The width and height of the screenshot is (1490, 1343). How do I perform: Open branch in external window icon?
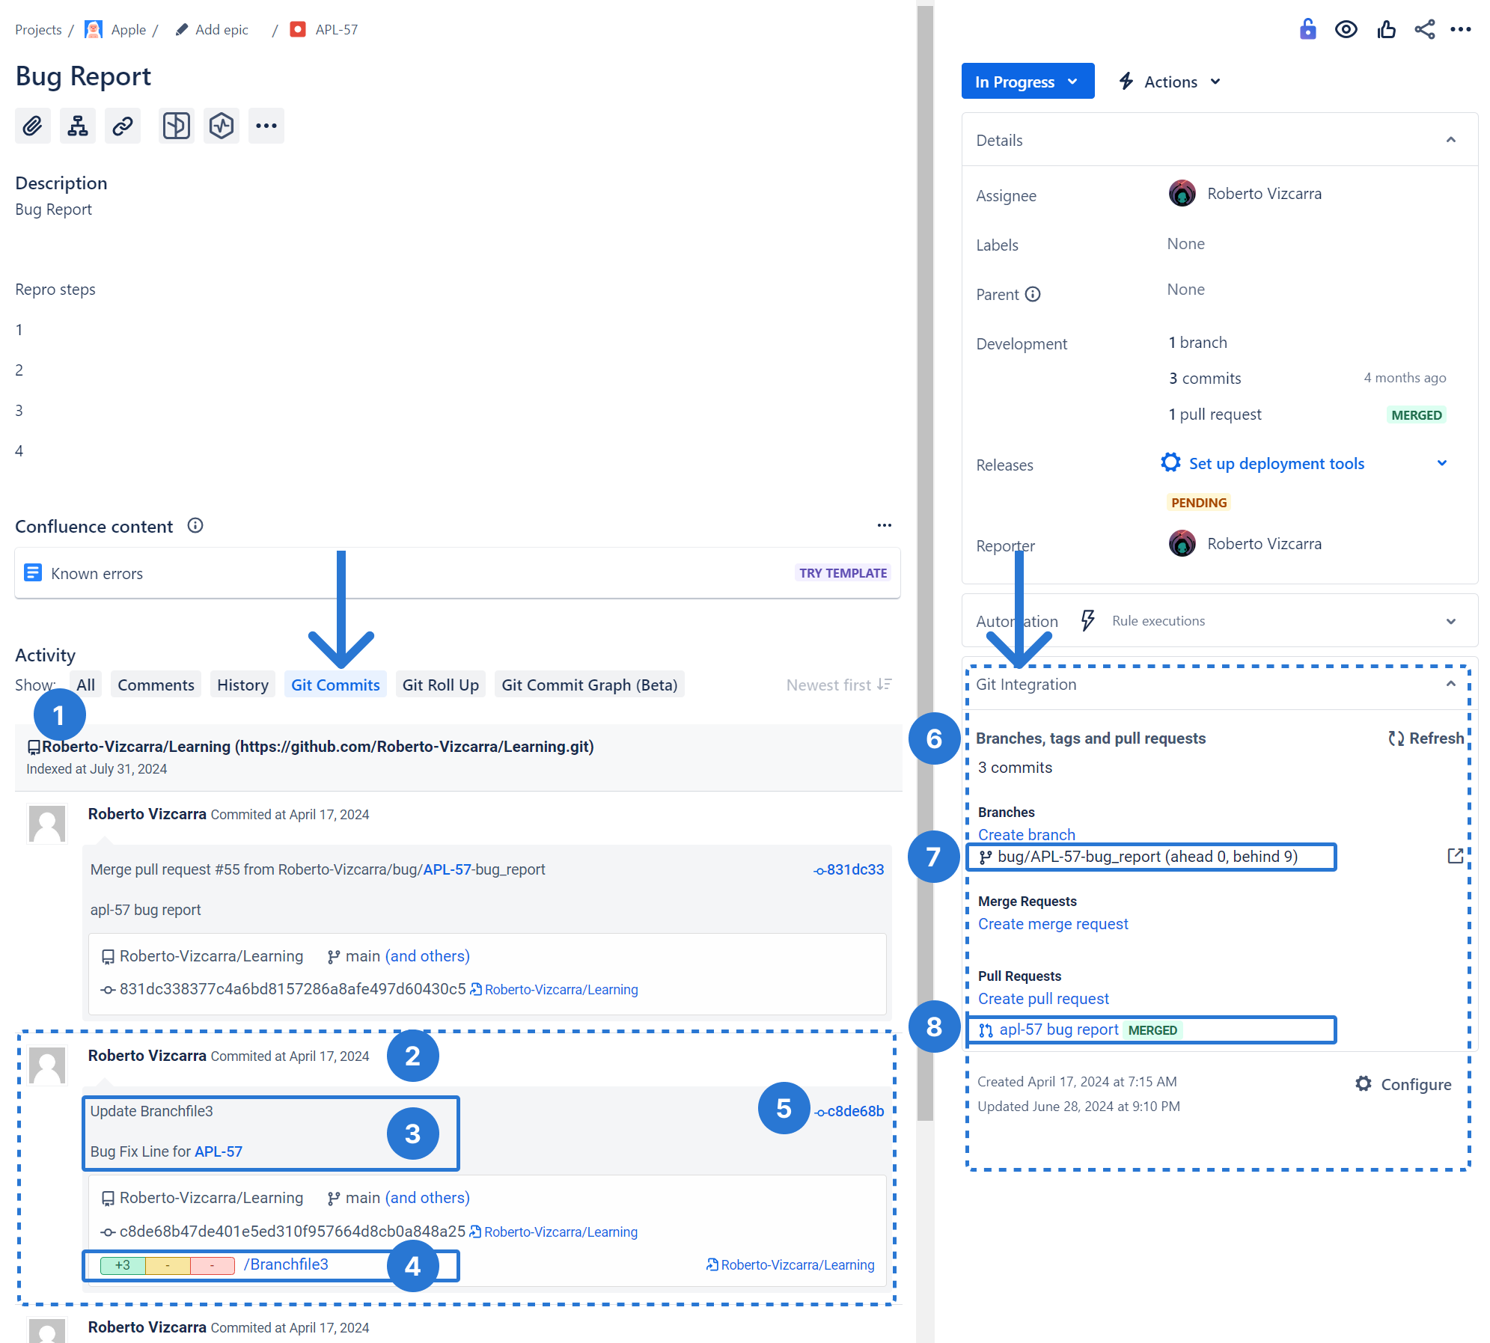tap(1456, 856)
